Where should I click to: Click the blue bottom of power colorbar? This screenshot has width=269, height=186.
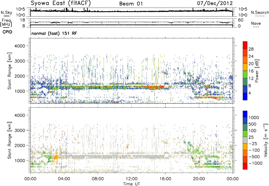245,96
